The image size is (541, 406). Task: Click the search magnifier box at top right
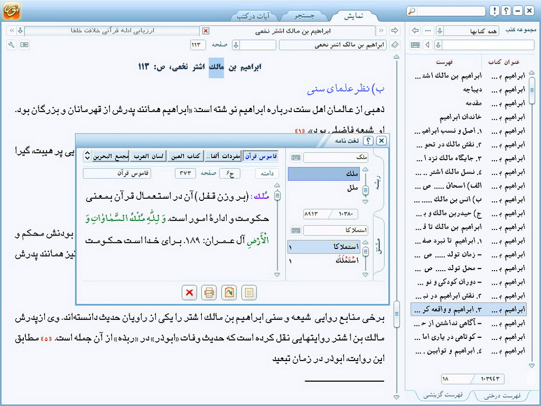[x=446, y=11]
